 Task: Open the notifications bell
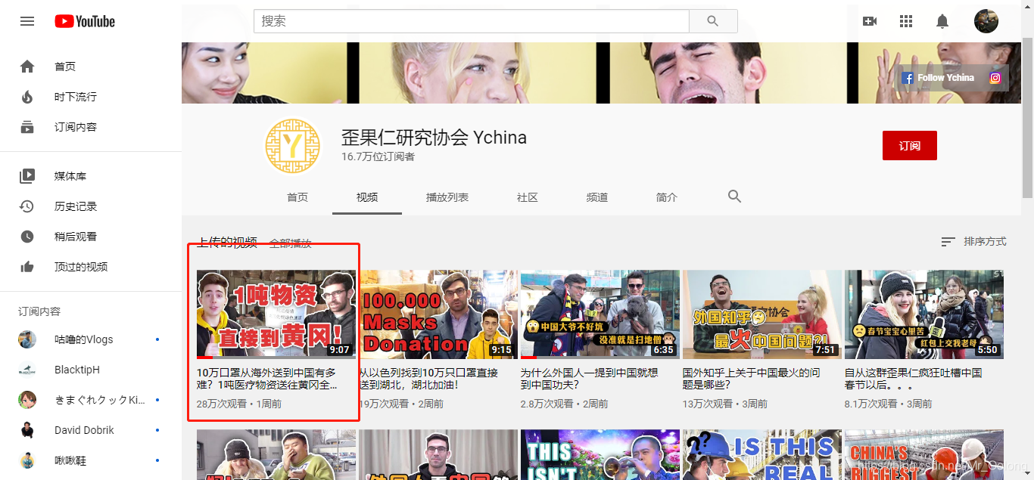pos(942,21)
